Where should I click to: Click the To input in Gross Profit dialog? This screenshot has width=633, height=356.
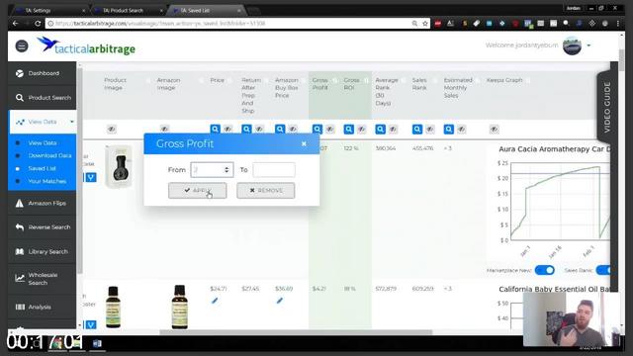(x=274, y=170)
